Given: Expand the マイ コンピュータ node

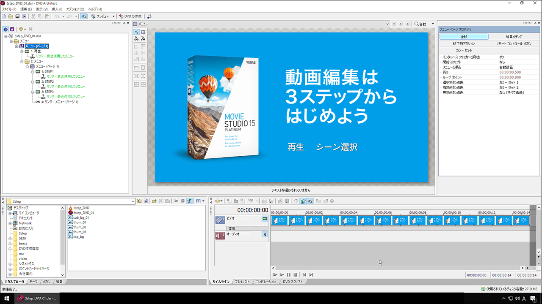Looking at the screenshot, I should [x=10, y=213].
